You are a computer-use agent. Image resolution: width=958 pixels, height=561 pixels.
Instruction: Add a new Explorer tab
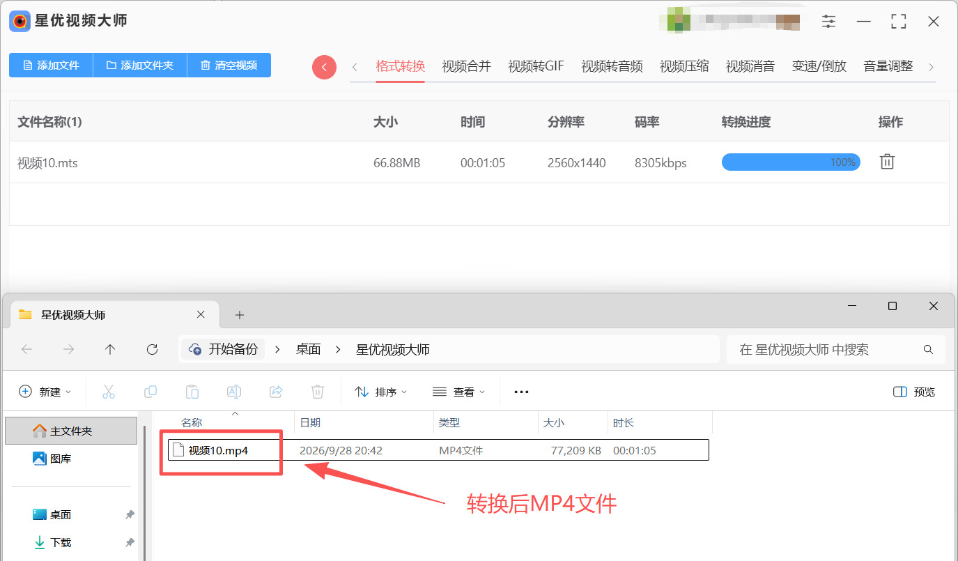tap(240, 315)
